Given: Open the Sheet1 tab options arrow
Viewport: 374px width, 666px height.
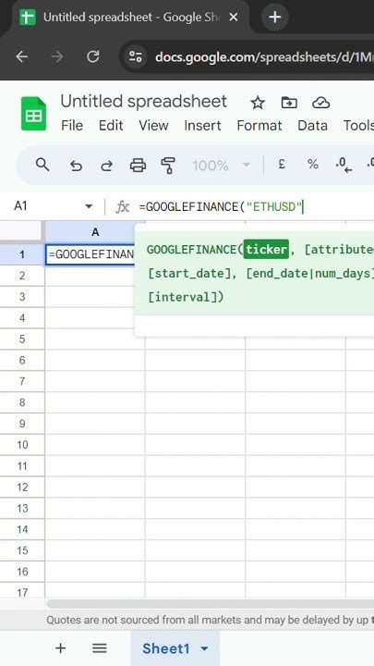Looking at the screenshot, I should (204, 648).
